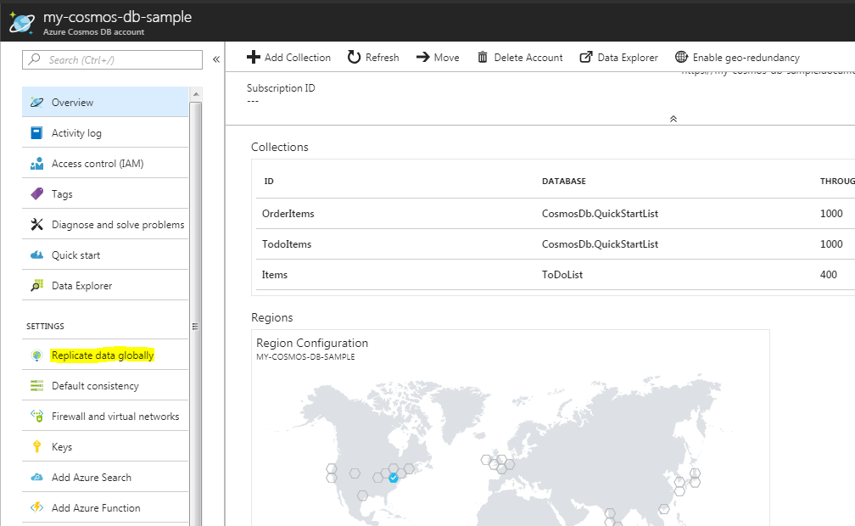This screenshot has width=855, height=526.
Task: Click the Add Collection plus icon
Action: [253, 58]
